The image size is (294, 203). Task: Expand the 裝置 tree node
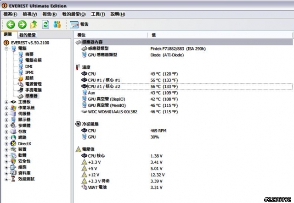point(6,150)
